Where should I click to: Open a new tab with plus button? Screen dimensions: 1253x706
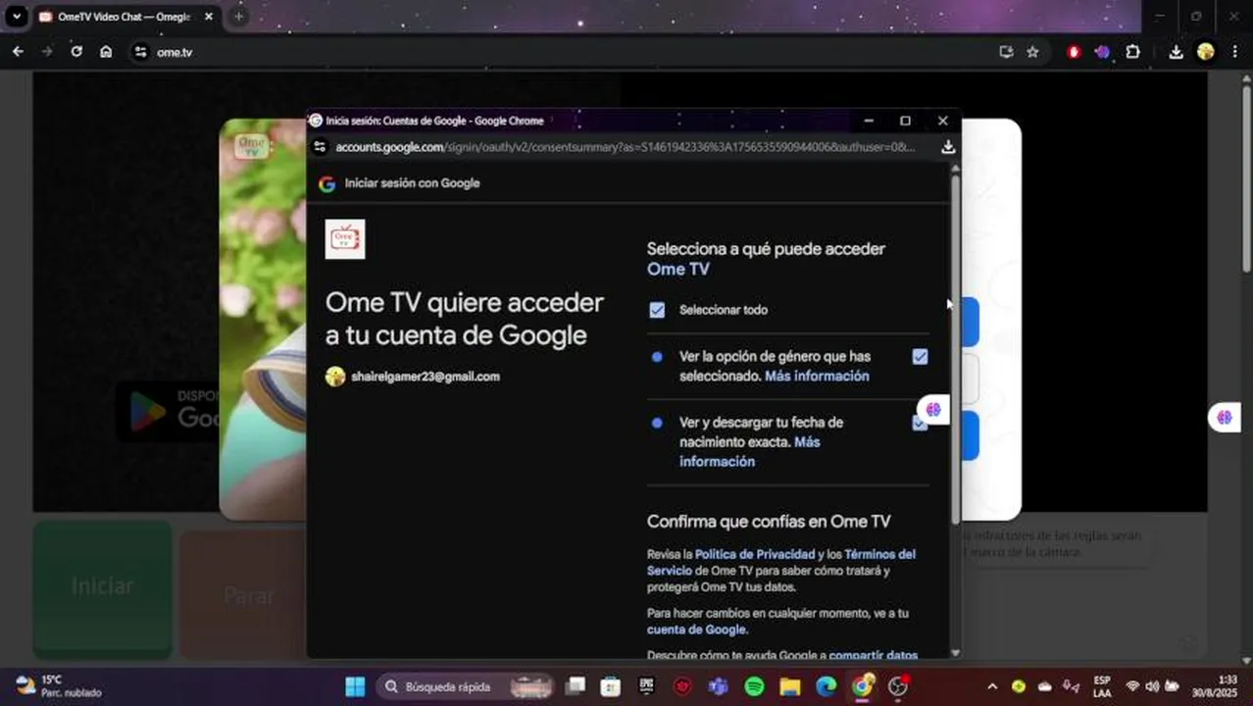pyautogui.click(x=238, y=17)
